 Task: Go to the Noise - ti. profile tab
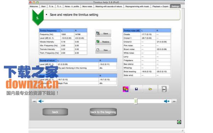point(72,6)
